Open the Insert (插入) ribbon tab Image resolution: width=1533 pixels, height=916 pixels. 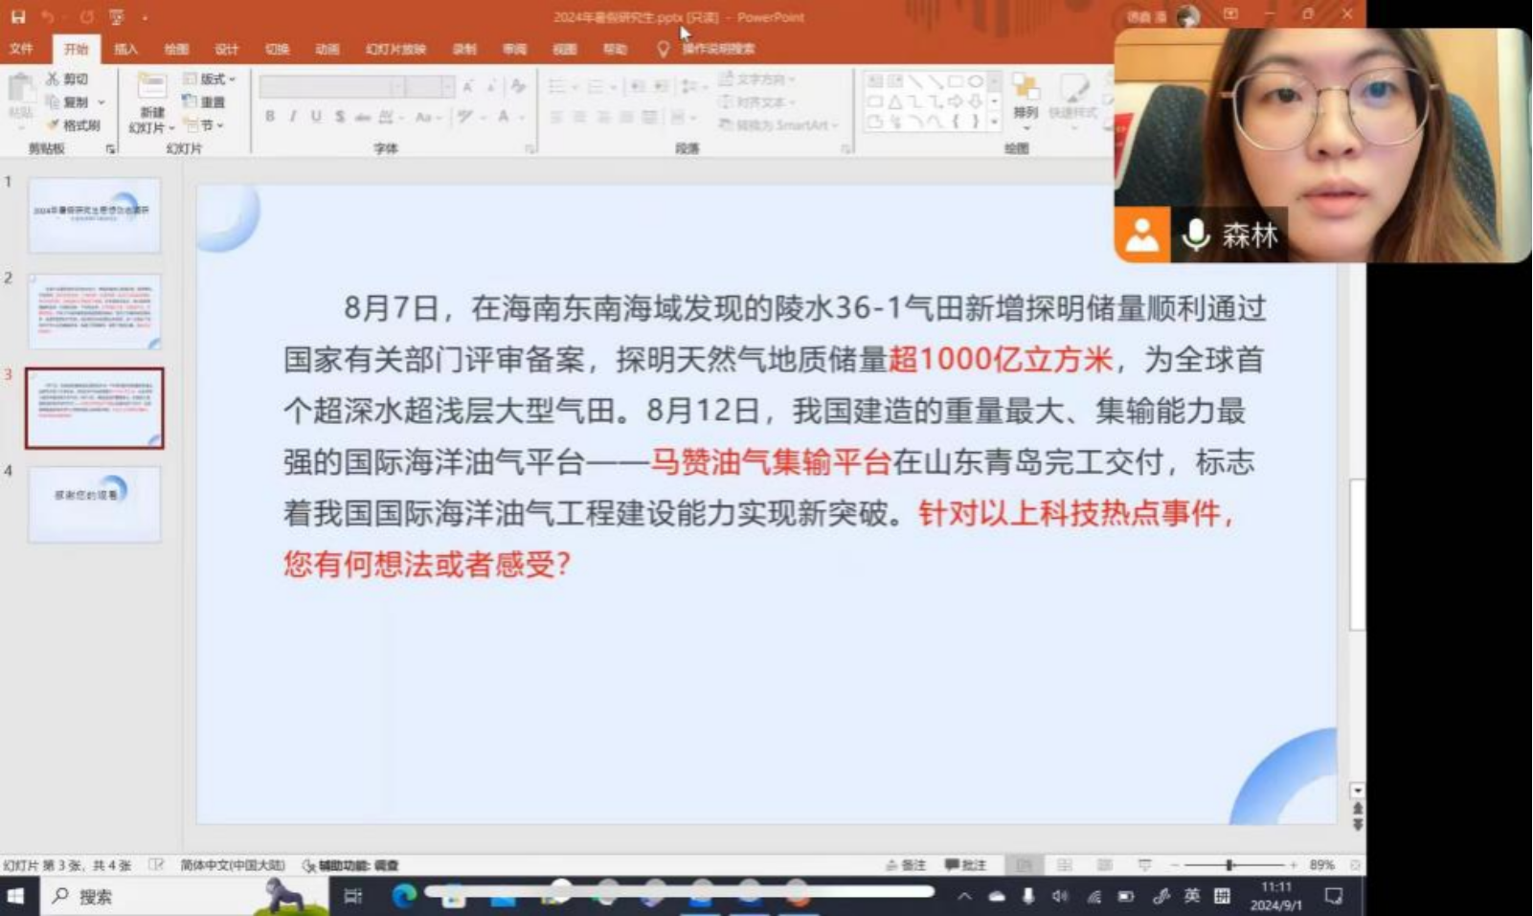pyautogui.click(x=125, y=49)
